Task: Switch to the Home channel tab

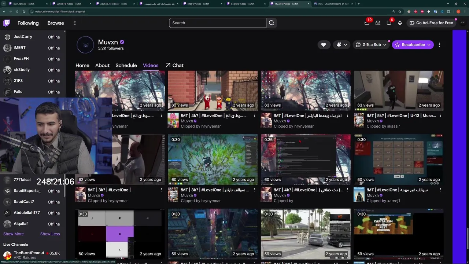Action: pos(82,65)
